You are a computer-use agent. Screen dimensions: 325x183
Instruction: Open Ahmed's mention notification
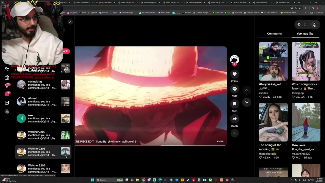pyautogui.click(x=43, y=101)
